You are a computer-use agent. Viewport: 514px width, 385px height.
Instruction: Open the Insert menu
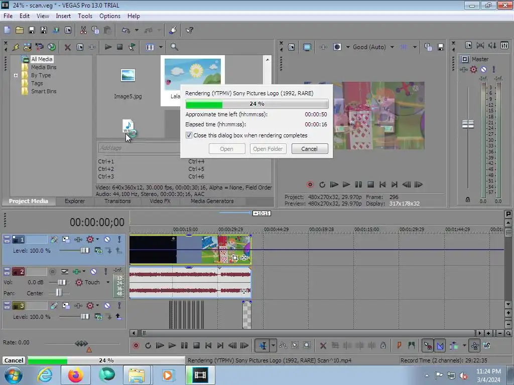coord(63,16)
